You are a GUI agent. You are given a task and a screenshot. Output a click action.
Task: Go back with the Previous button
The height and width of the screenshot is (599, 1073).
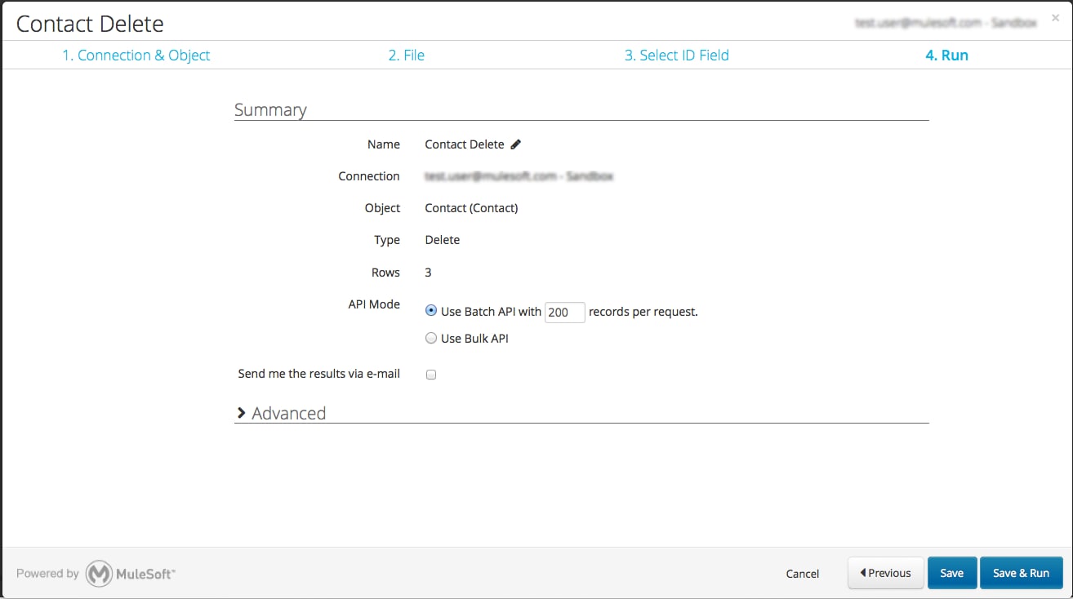pos(886,573)
